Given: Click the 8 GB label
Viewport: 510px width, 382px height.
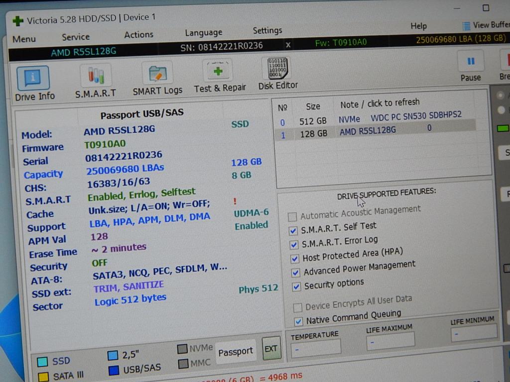Looking at the screenshot, I should point(242,176).
